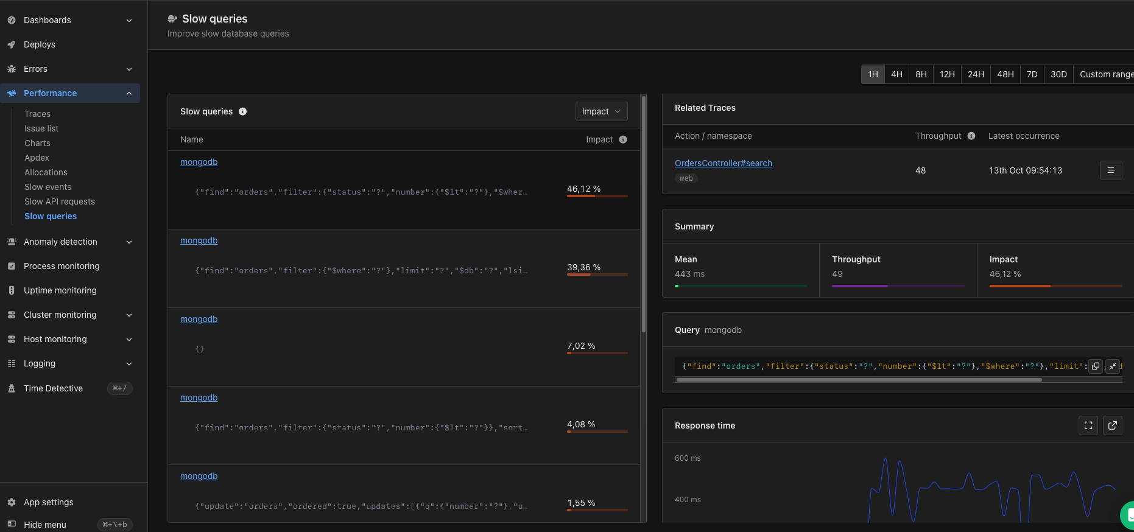Viewport: 1134px width, 532px height.
Task: Click the 46,12 % impact bar in Summary
Action: 1056,286
